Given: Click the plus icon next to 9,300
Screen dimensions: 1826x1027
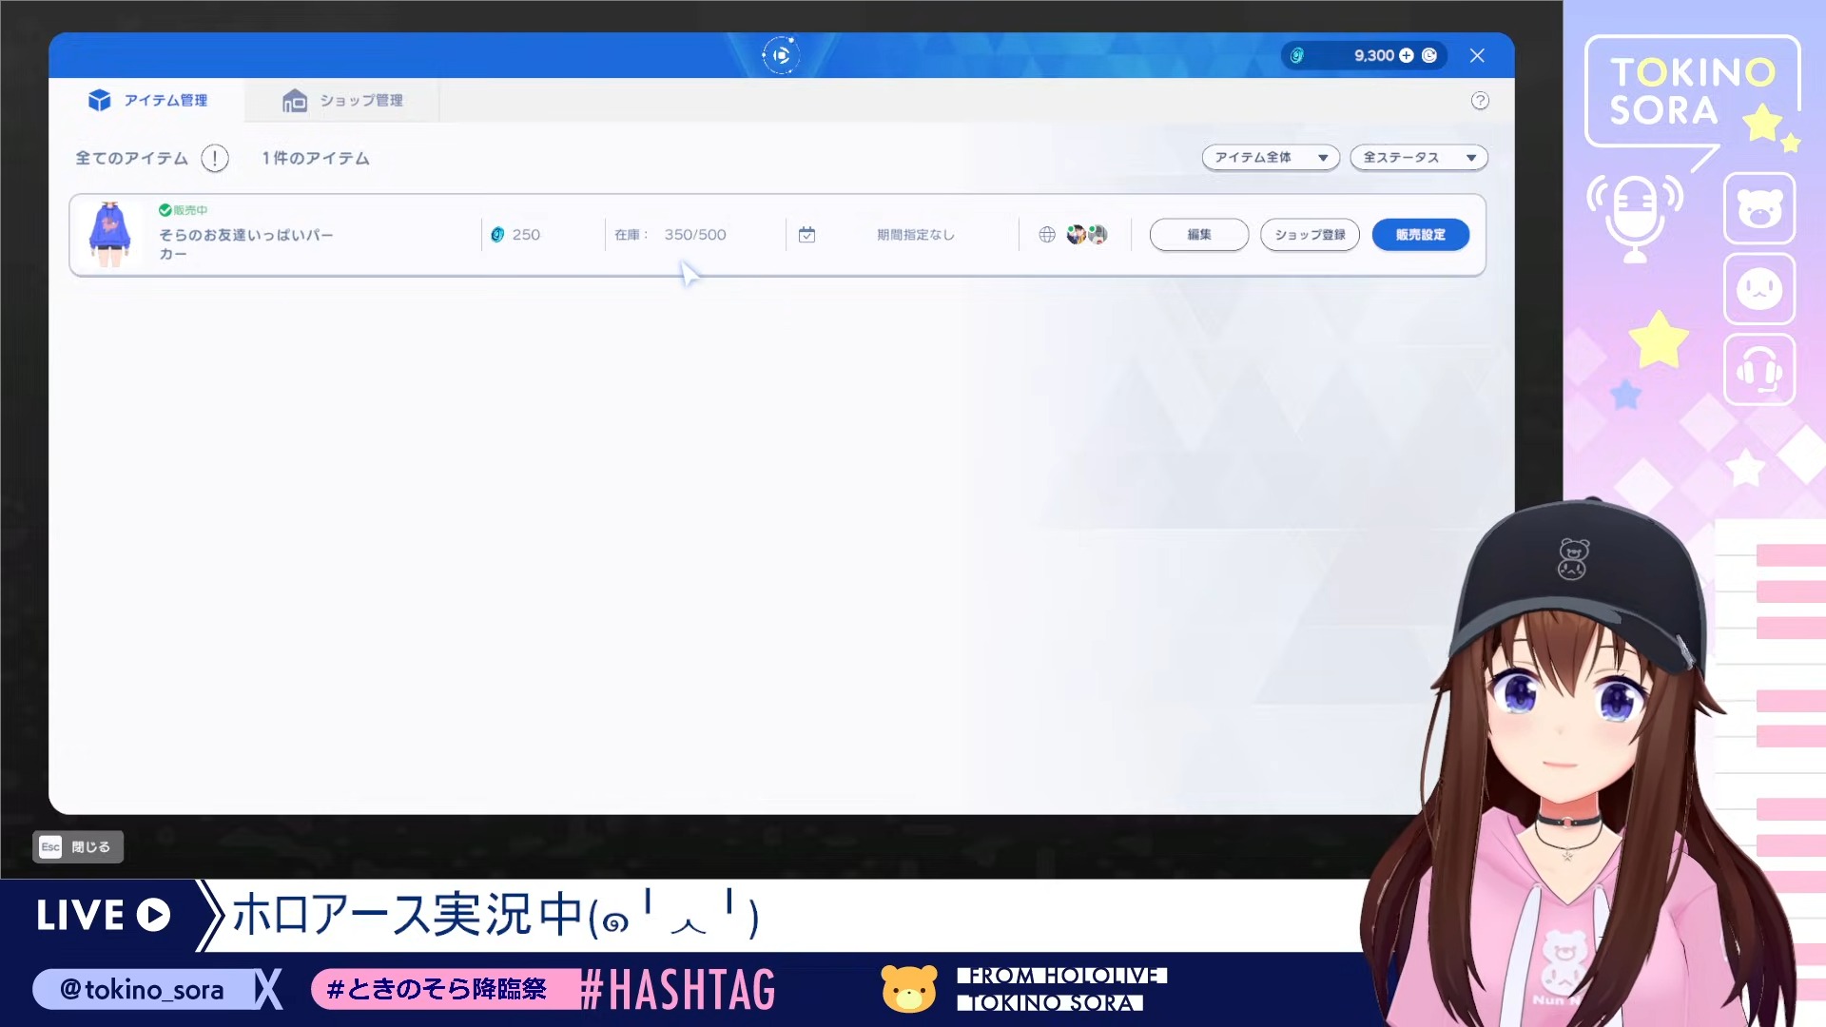Looking at the screenshot, I should pos(1407,56).
